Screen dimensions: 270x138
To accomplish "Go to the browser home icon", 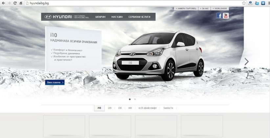I will click(x=21, y=3).
